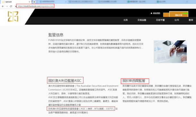This screenshot has width=196, height=117.
Task: Click the 關於新西蘭監管 heading
Action: [134, 81]
